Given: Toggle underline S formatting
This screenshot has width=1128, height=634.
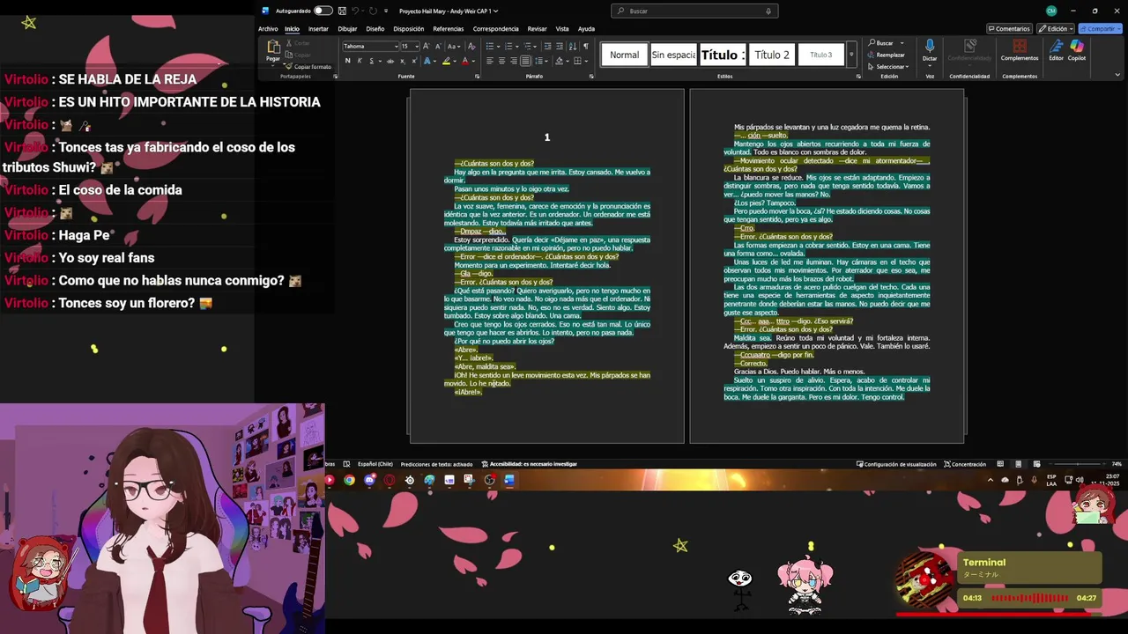Looking at the screenshot, I should pos(372,61).
